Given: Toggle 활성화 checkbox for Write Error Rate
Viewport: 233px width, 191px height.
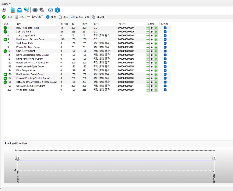Looking at the screenshot, I should coord(165,90).
